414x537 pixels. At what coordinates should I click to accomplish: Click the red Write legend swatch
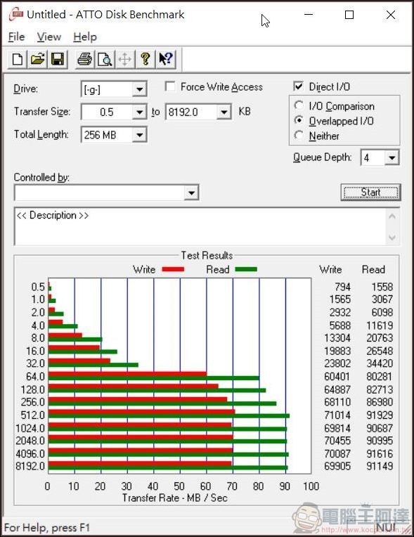tap(173, 269)
